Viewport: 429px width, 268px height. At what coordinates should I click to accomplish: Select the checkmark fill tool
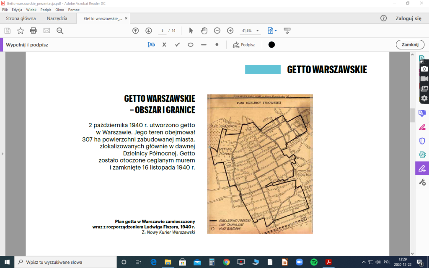(177, 45)
